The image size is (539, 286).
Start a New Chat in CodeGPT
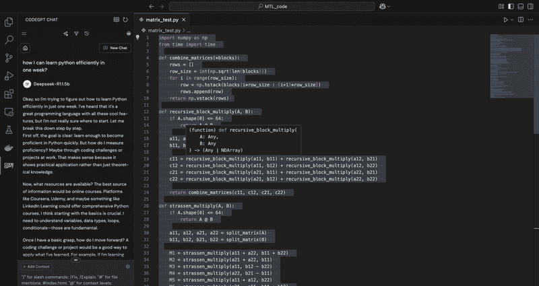[115, 48]
